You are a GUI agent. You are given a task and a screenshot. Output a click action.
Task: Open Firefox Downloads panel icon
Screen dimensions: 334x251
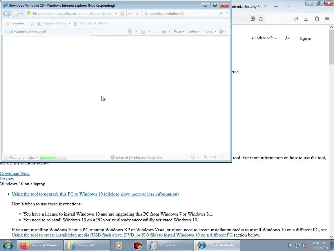pyautogui.click(x=306, y=19)
